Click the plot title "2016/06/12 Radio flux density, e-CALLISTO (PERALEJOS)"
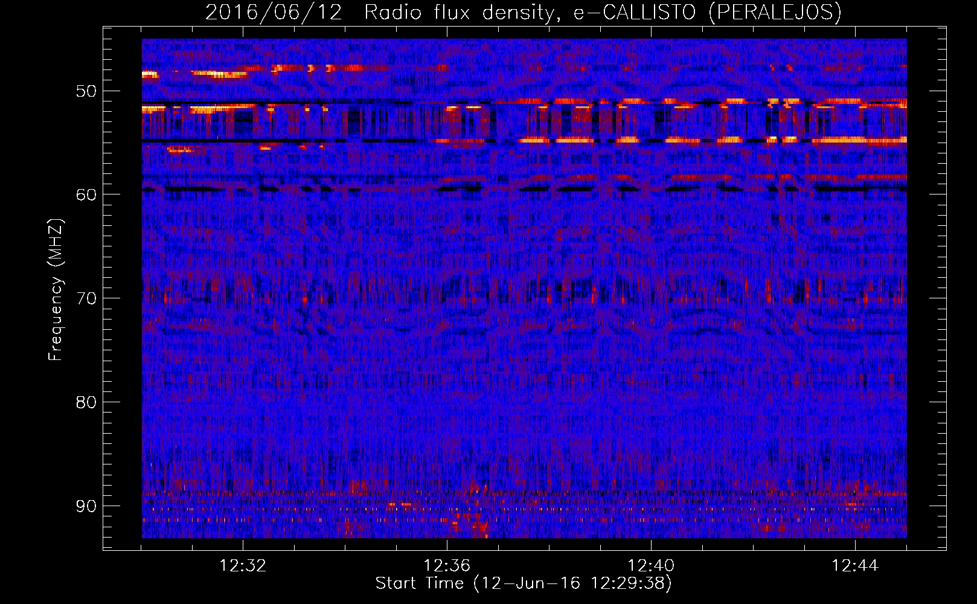The height and width of the screenshot is (604, 977). [523, 12]
